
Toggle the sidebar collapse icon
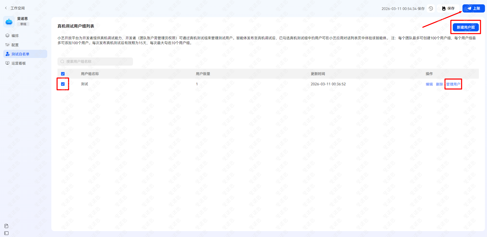click(x=6, y=233)
